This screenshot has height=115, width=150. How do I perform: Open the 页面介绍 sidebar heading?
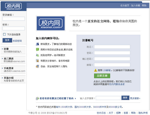click(x=9, y=78)
